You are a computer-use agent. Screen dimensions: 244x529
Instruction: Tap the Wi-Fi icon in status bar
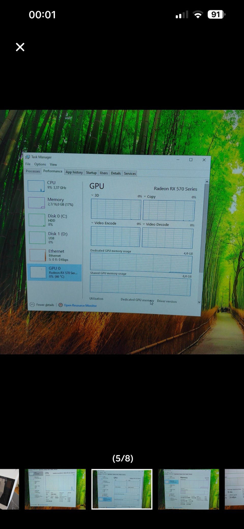[x=198, y=15]
